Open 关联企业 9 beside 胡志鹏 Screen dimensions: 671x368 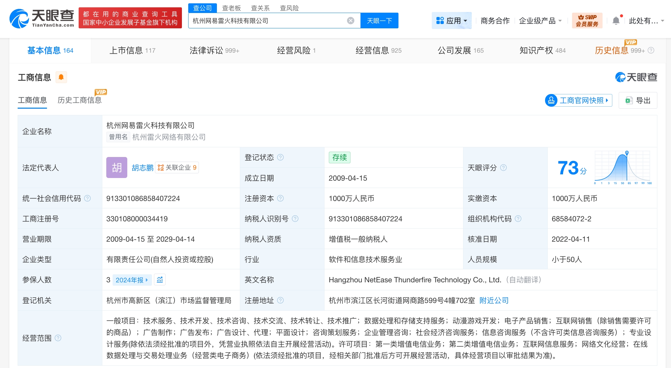(x=177, y=168)
